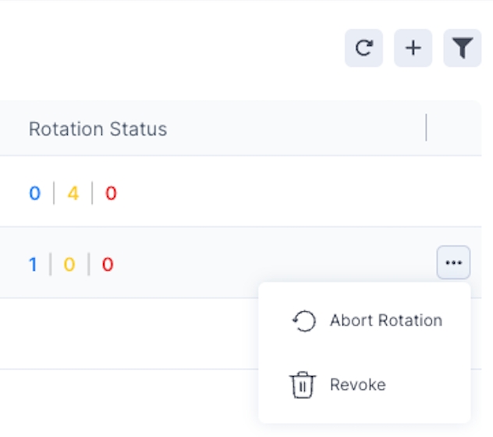Click the three-dot more actions button

point(453,263)
